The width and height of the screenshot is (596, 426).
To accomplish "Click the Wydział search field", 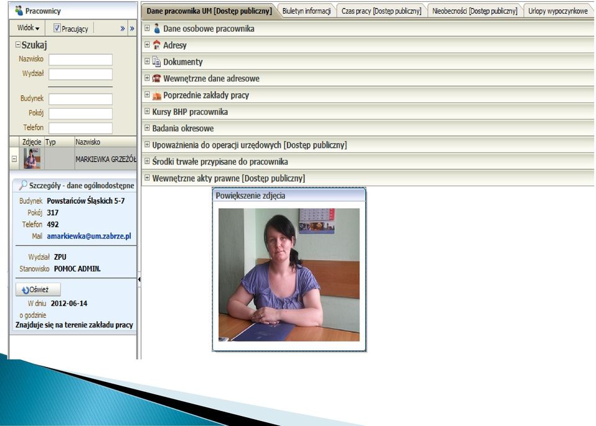I will click(x=81, y=74).
